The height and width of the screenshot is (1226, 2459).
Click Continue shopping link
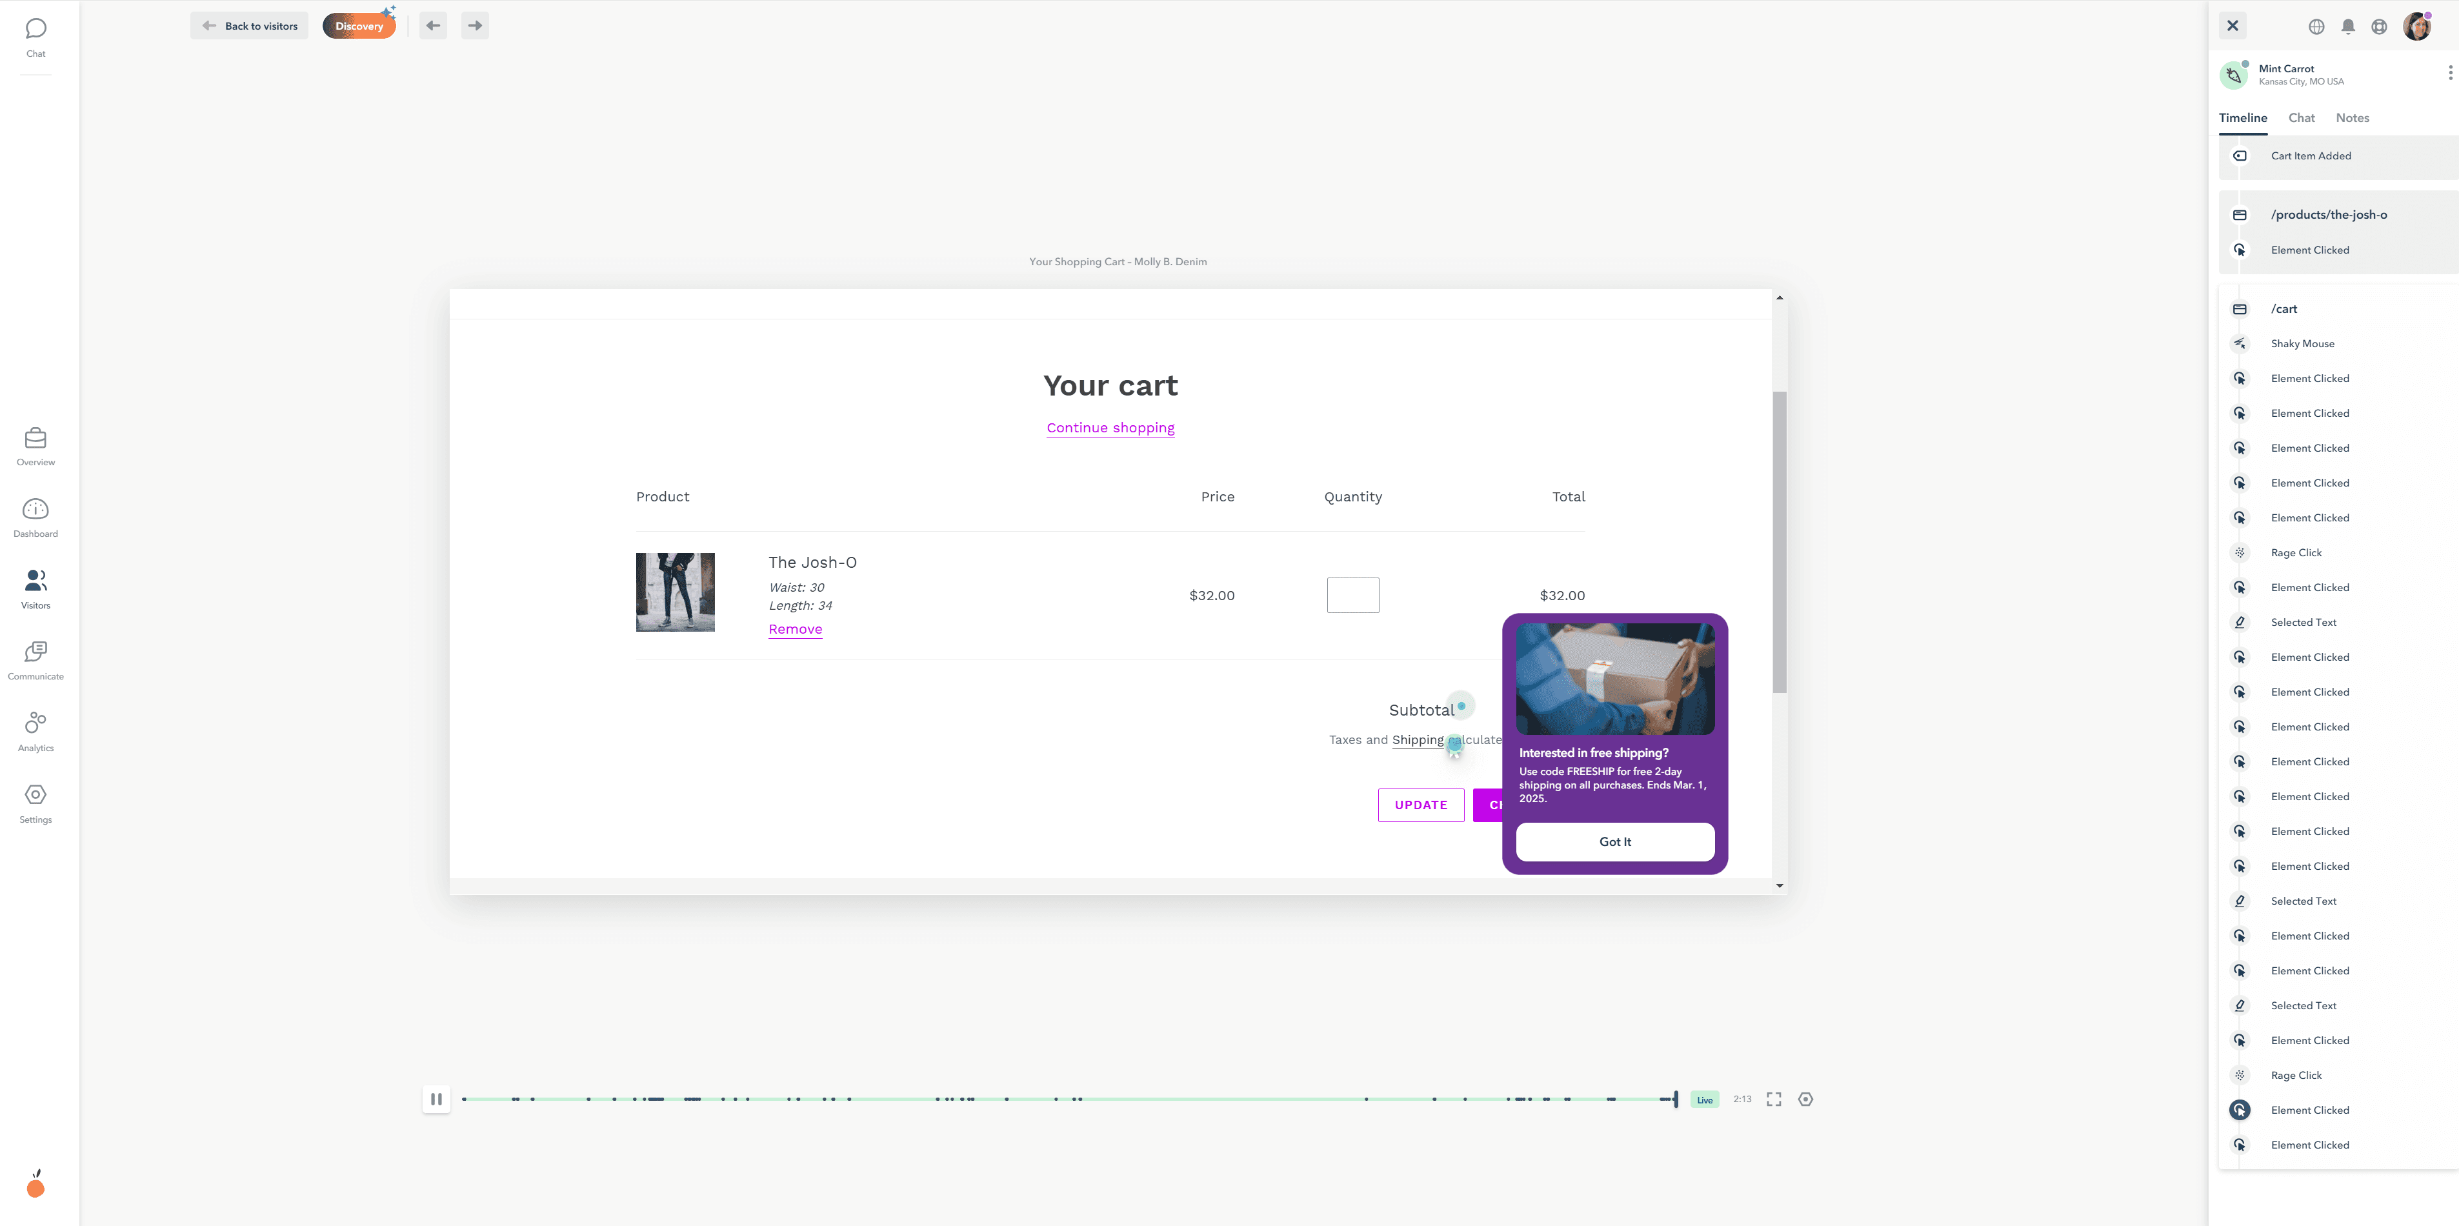coord(1110,428)
